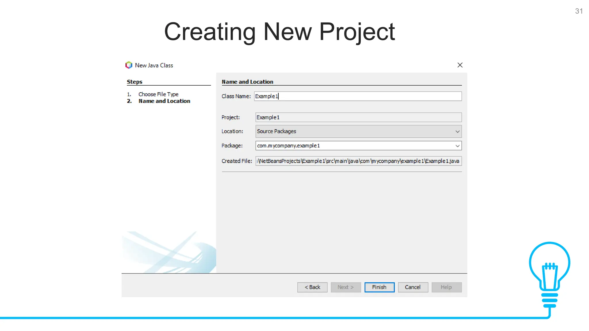Close the New Java Class dialog
589x331 pixels.
pos(460,65)
